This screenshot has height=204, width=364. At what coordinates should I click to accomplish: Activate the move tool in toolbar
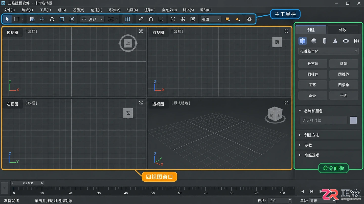tap(42, 19)
